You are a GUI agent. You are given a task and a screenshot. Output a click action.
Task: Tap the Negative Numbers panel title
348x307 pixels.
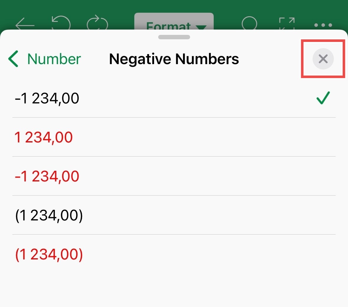click(174, 59)
